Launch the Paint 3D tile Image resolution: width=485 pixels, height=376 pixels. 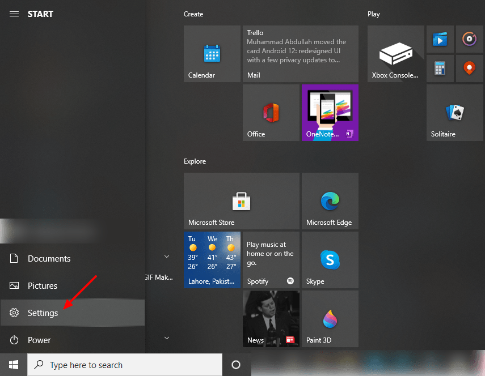pyautogui.click(x=330, y=319)
